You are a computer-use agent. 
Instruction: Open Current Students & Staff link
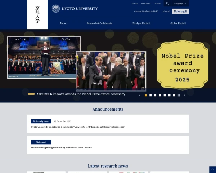click(146, 12)
